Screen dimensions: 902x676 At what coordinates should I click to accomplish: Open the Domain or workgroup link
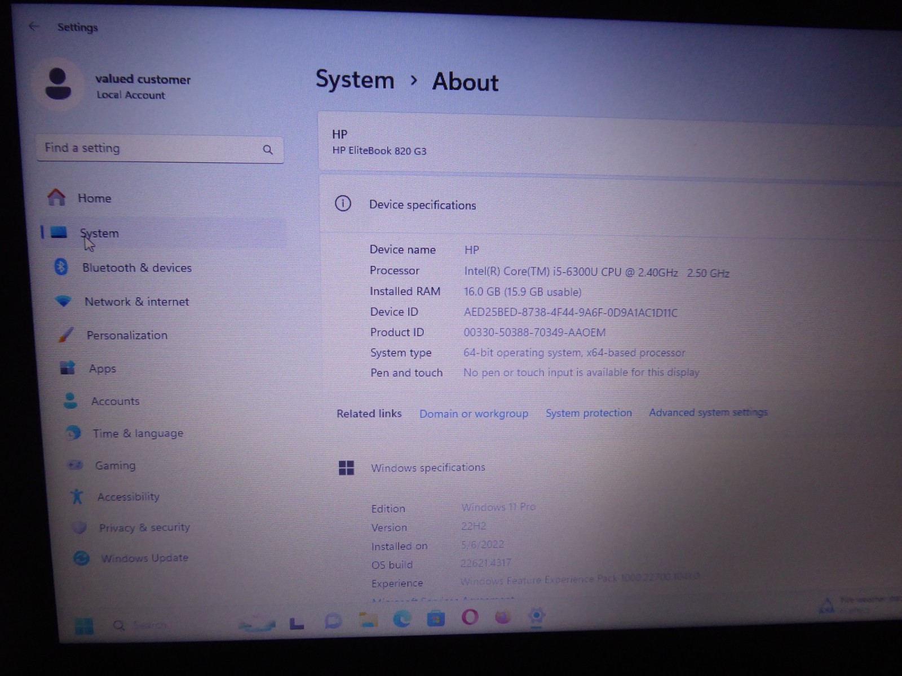[474, 413]
